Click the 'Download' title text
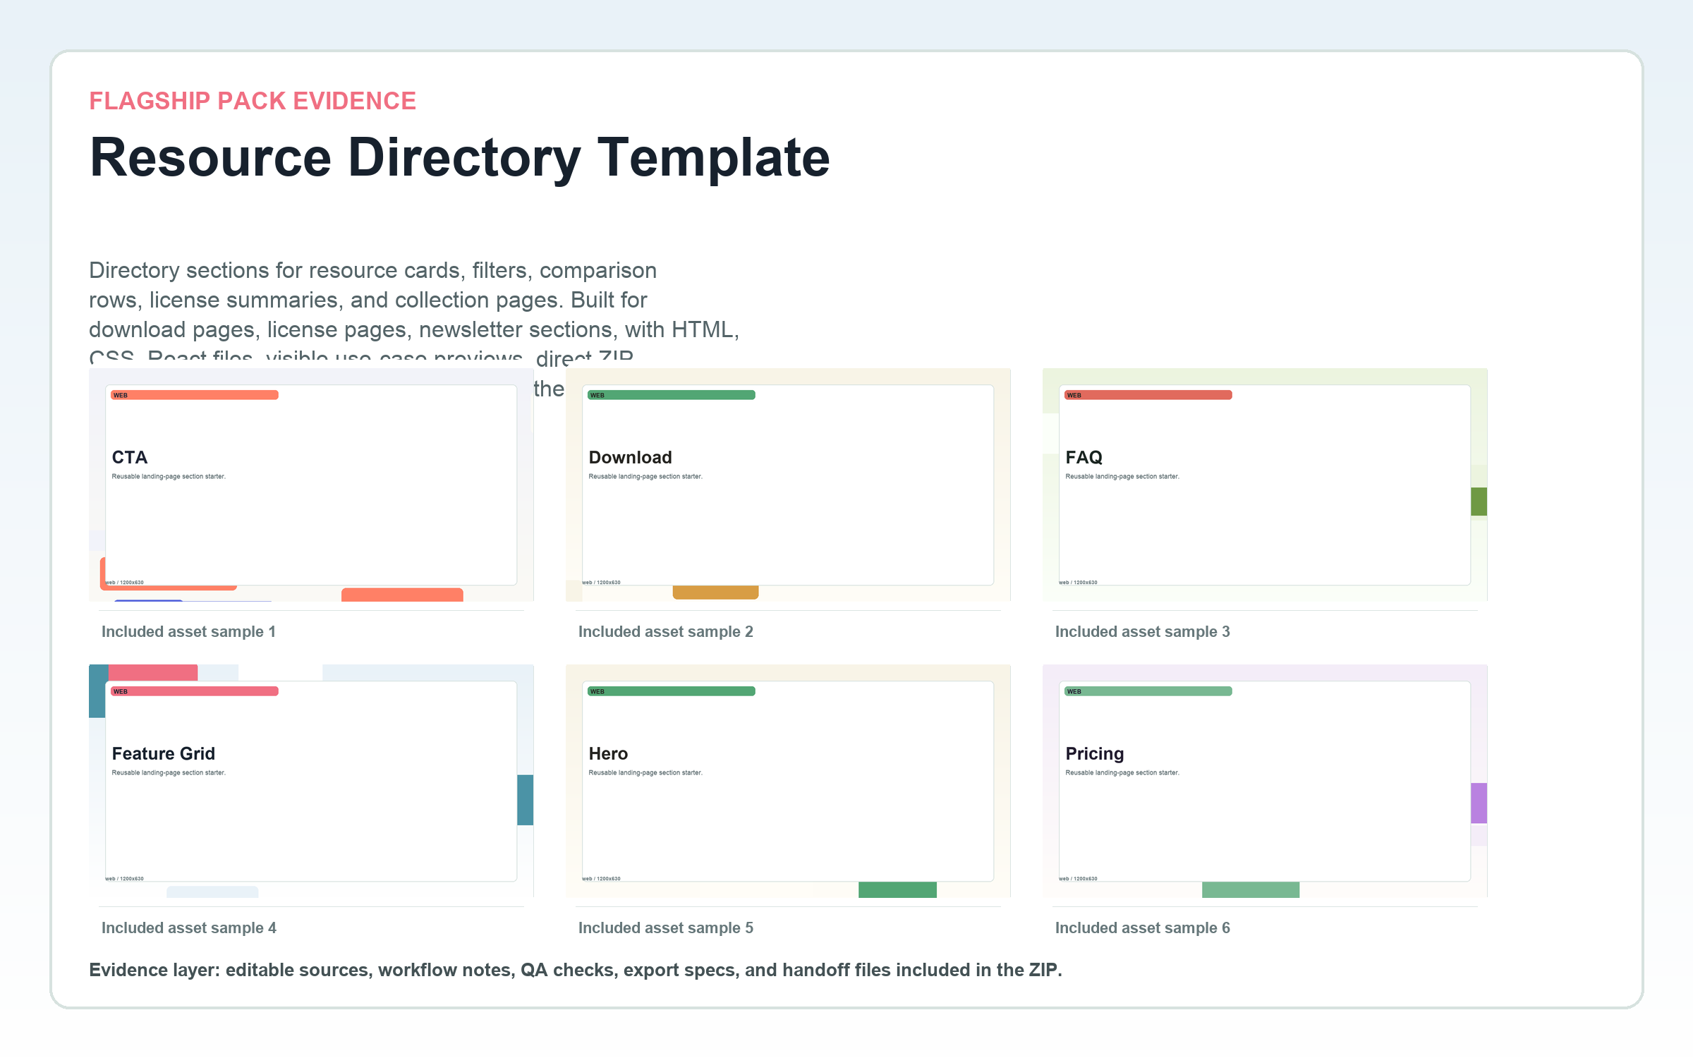Screen dimensions: 1693x1058 point(630,457)
